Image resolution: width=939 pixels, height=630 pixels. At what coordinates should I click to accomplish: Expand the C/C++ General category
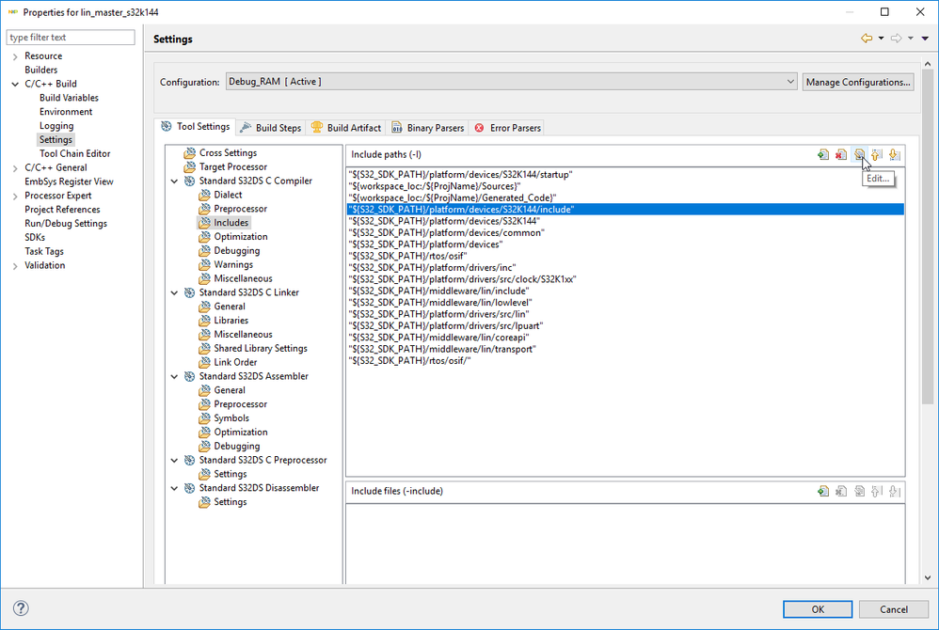[x=15, y=168]
